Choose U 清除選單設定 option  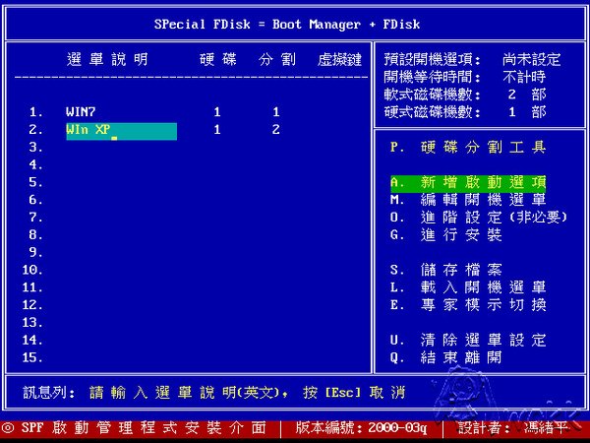(468, 341)
